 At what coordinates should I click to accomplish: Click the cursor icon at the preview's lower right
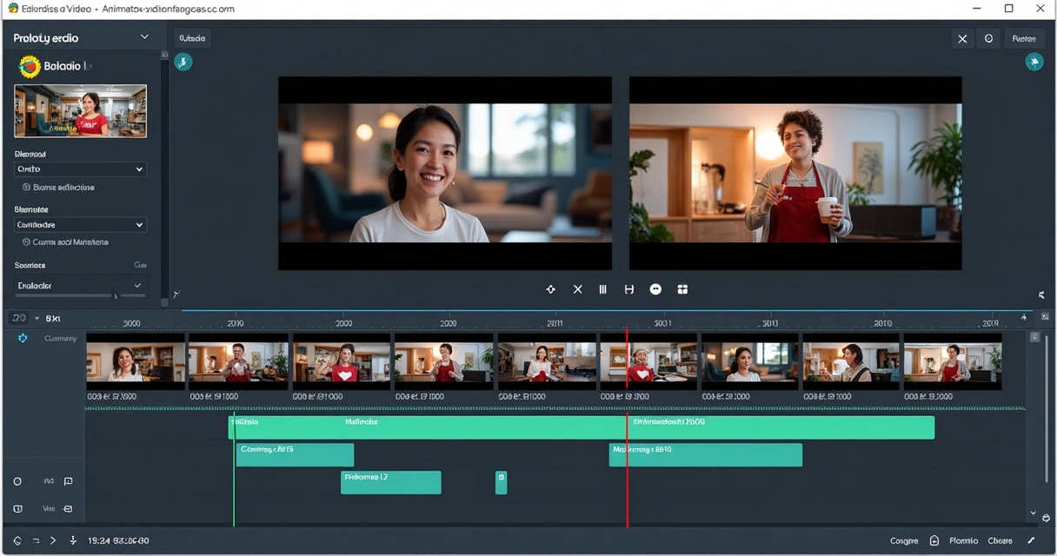click(1041, 295)
